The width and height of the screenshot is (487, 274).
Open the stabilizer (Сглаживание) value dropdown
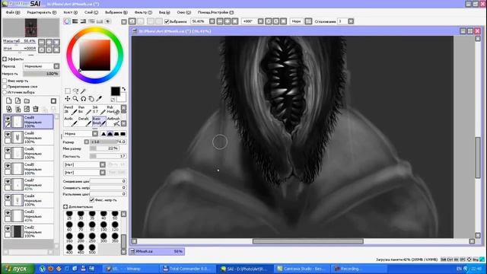point(351,21)
